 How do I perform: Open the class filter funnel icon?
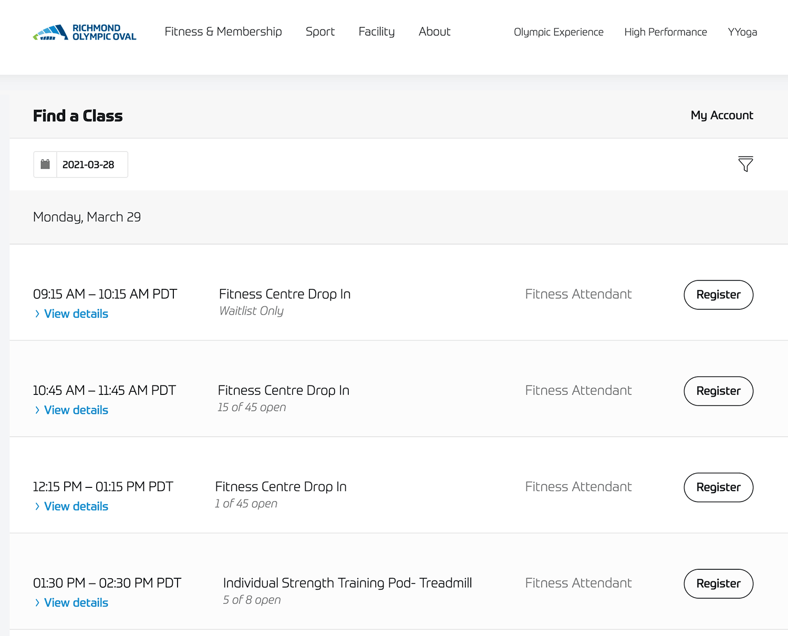[745, 164]
